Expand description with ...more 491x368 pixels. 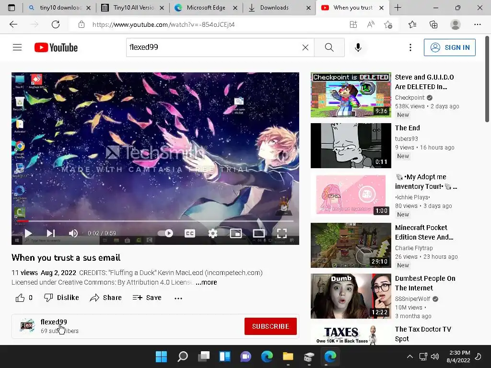click(x=206, y=282)
